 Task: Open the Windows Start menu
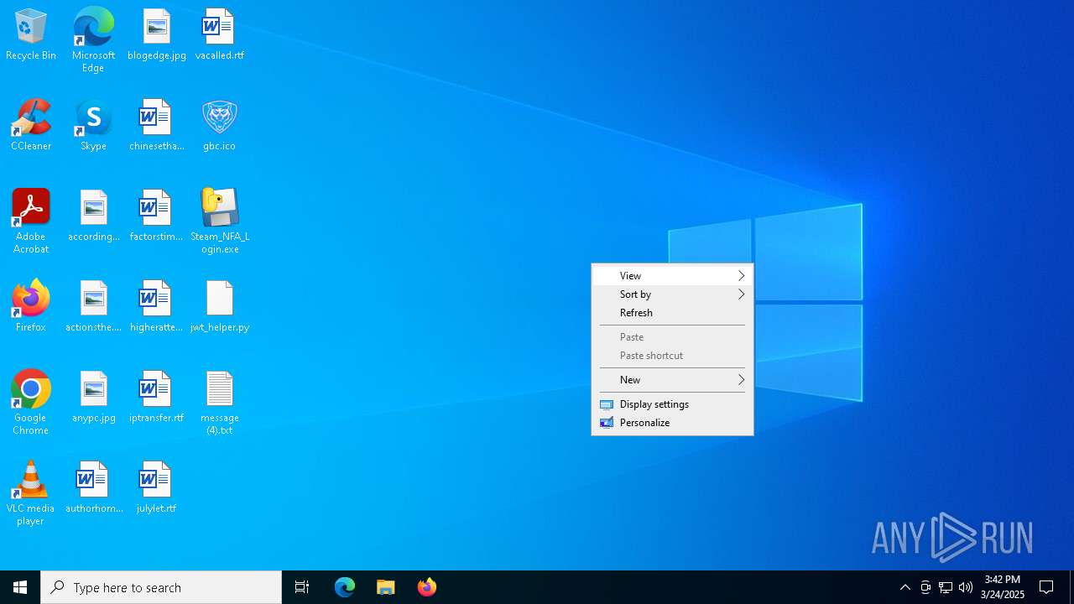tap(20, 587)
